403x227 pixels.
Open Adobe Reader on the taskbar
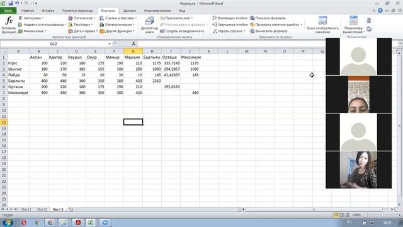78,223
